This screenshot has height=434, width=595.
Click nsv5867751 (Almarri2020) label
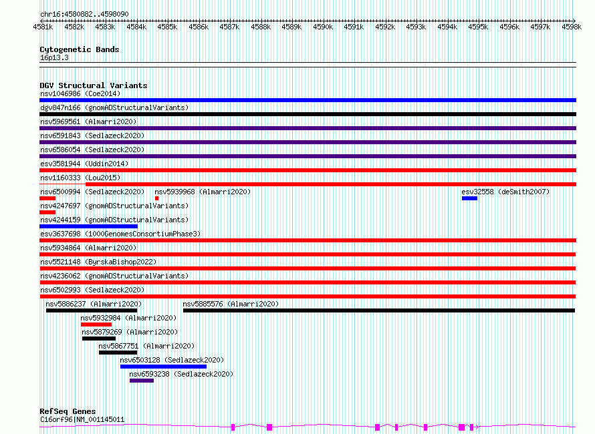pos(146,346)
